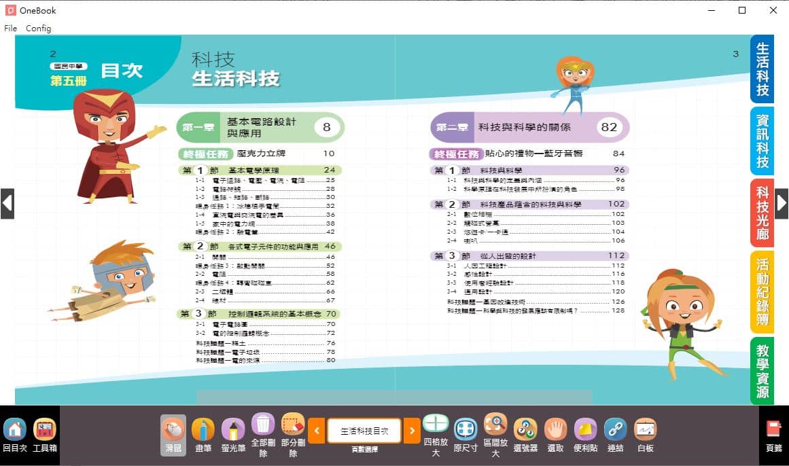Open chapter 第一章 基本電路設計與應用
The width and height of the screenshot is (789, 466).
tap(260, 127)
